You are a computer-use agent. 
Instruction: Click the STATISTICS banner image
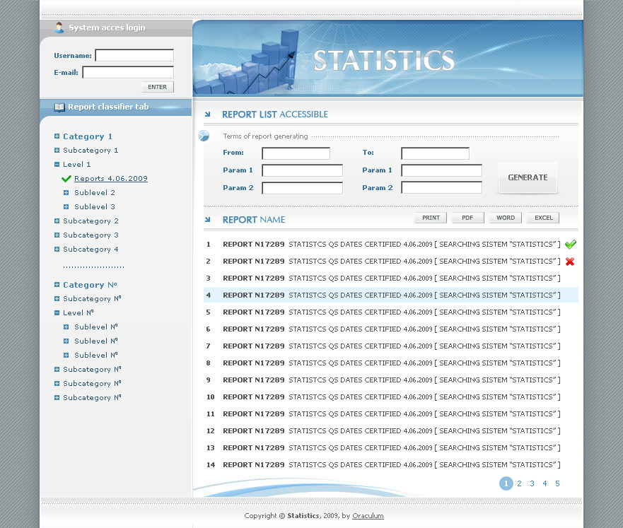click(x=388, y=58)
